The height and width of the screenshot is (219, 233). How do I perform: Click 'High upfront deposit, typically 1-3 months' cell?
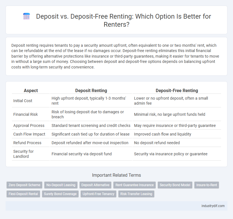click(91, 101)
